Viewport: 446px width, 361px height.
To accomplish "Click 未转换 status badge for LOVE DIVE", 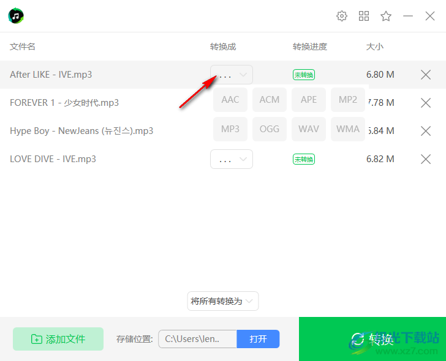I will click(x=304, y=159).
